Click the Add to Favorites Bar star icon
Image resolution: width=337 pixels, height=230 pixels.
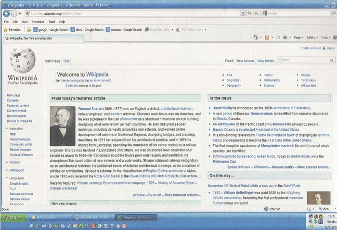(29, 30)
